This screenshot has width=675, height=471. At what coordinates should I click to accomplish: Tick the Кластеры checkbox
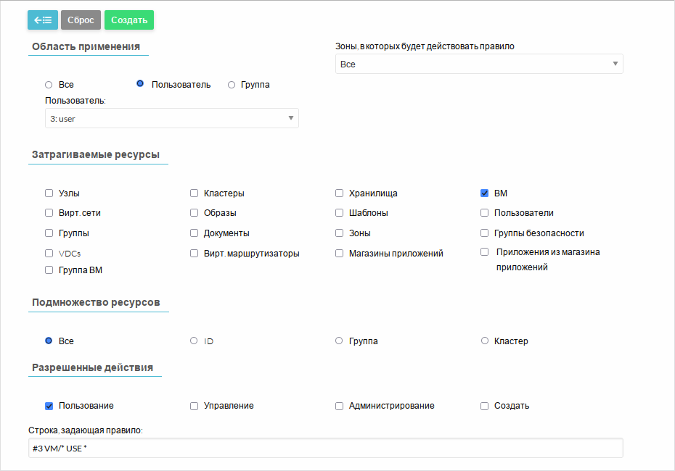(x=195, y=193)
